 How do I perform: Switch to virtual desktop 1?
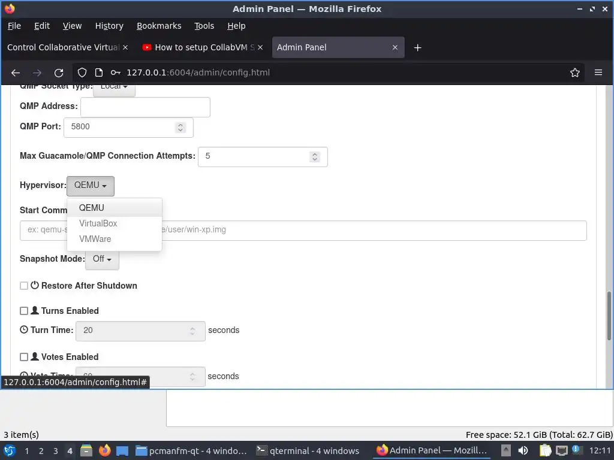(x=26, y=452)
